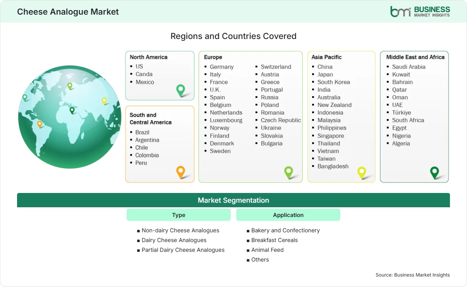Click Sweden in Europe list

click(220, 151)
